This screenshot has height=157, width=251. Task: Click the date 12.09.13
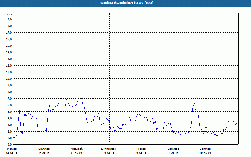click(x=109, y=154)
